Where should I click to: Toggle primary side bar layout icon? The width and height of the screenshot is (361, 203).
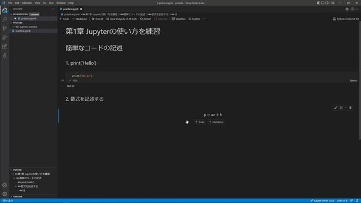(x=319, y=3)
